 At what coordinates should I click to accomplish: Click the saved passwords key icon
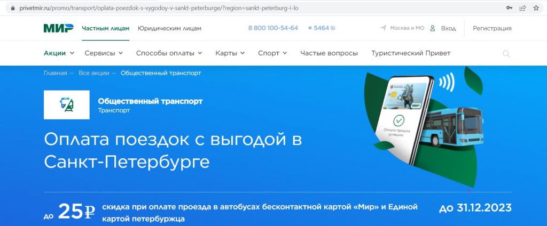[509, 7]
